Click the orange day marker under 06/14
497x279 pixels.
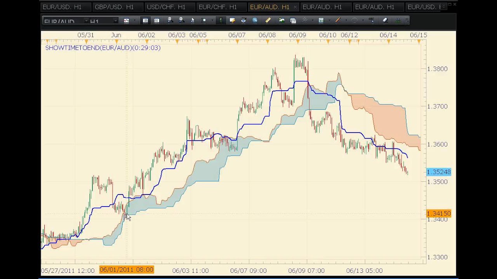[389, 41]
